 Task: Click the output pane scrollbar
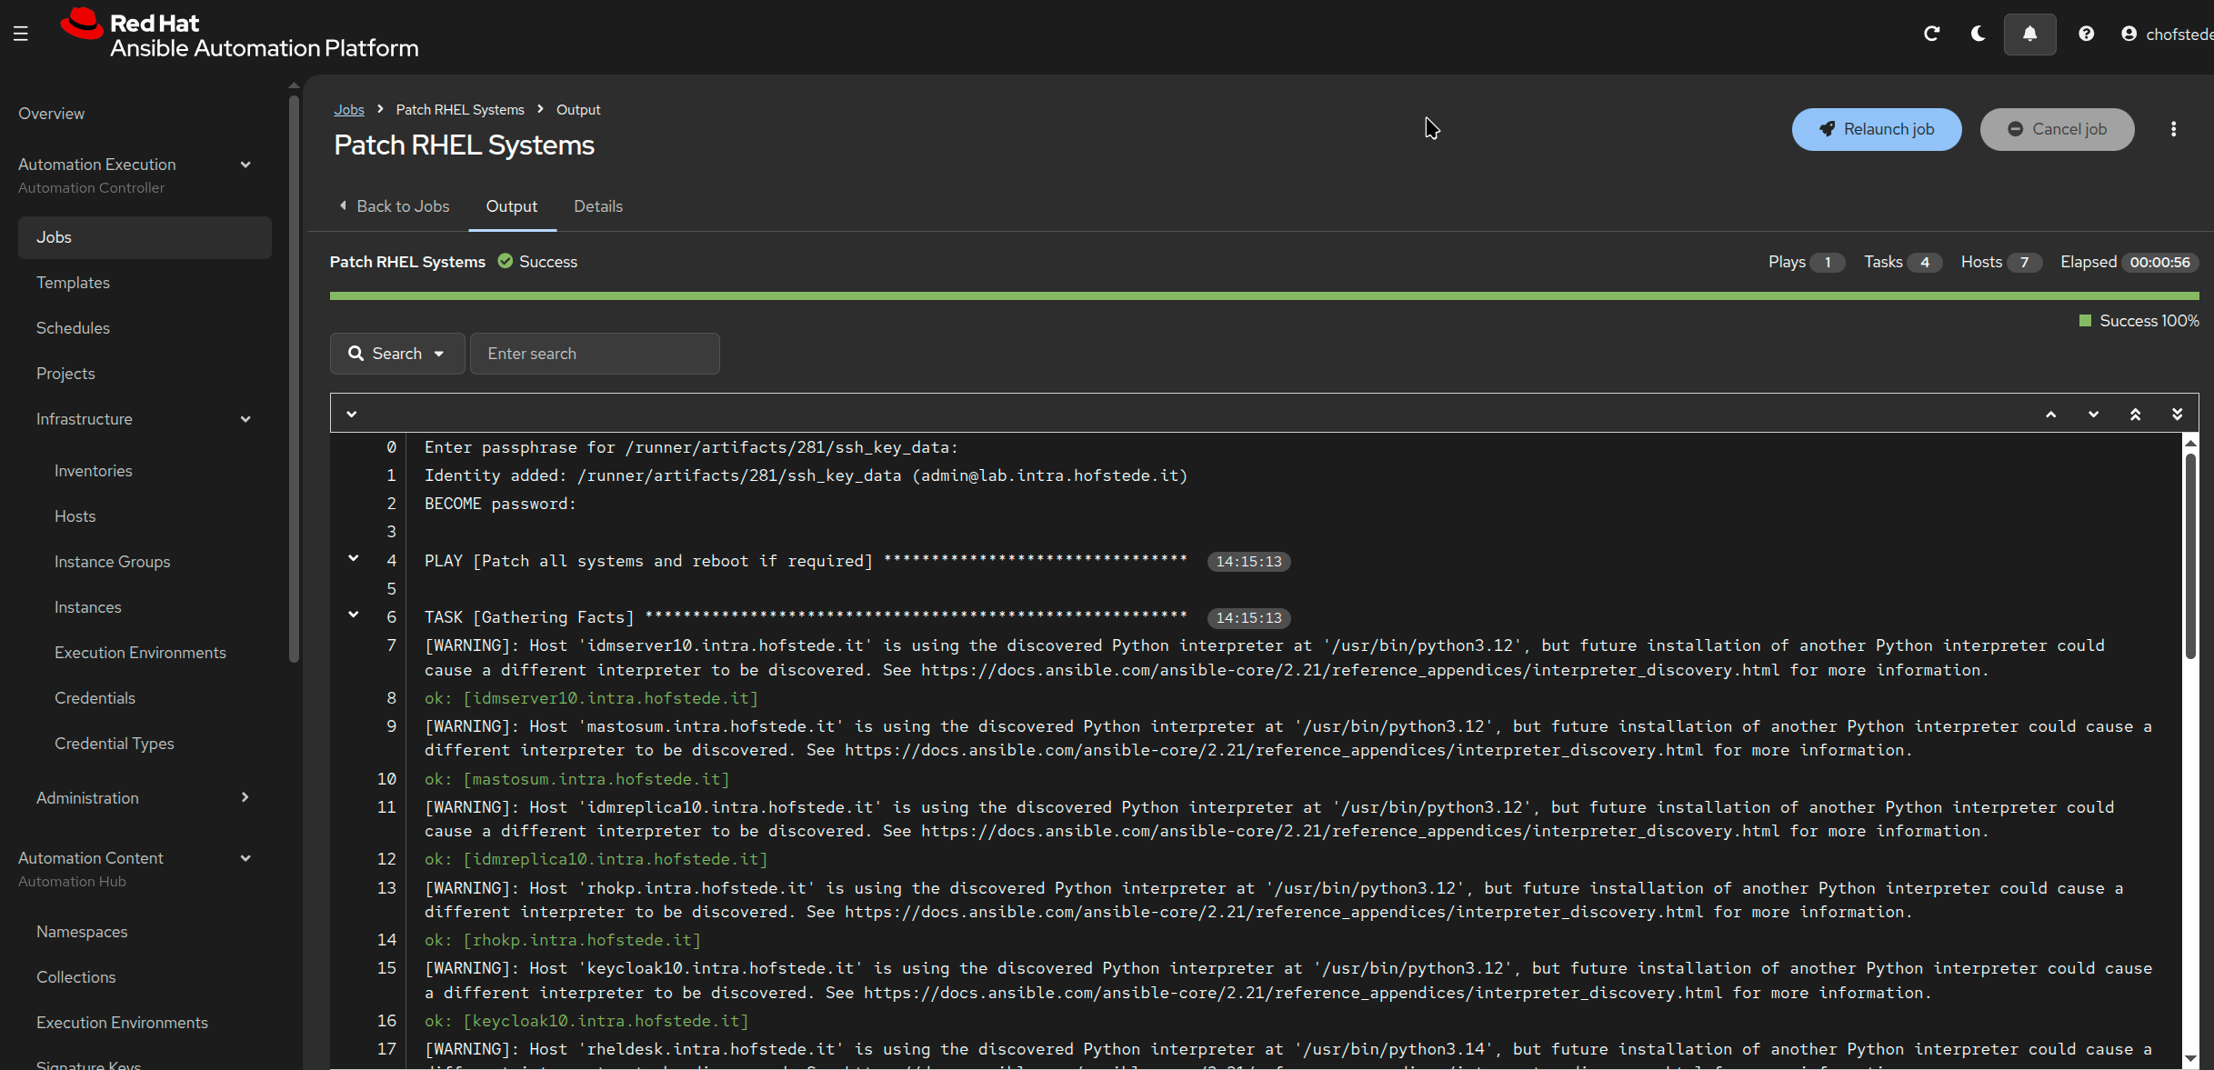click(x=2190, y=555)
